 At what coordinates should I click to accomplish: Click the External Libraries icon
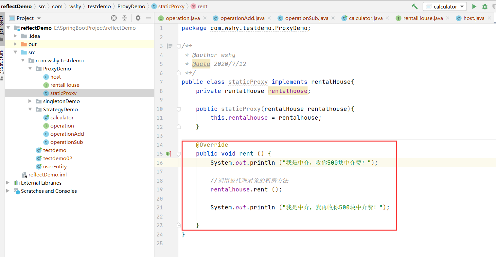coord(16,183)
